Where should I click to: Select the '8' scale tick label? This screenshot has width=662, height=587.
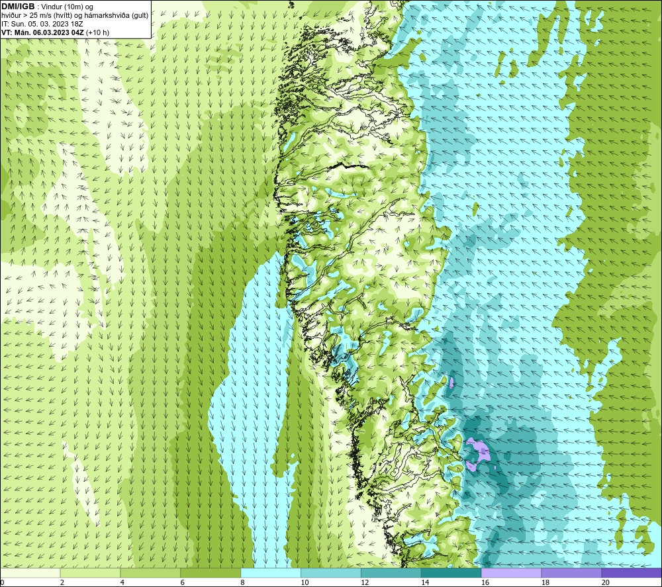coord(243,582)
